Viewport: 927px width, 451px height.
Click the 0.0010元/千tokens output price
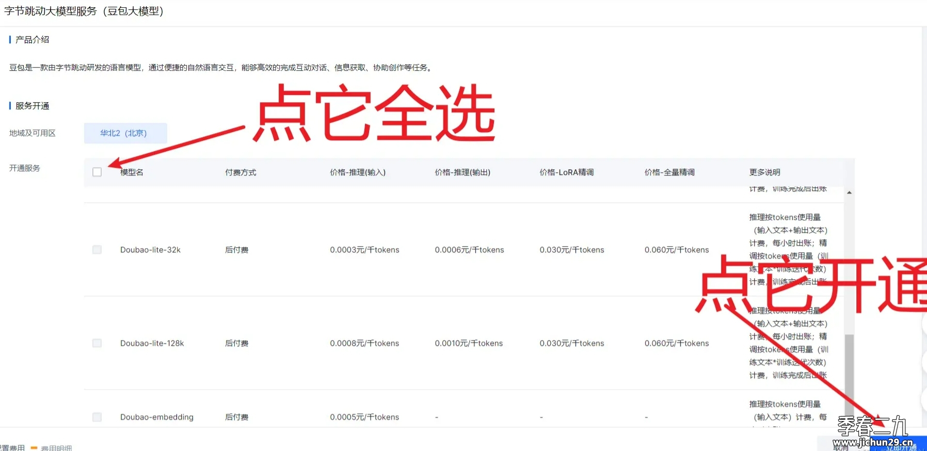tap(469, 343)
